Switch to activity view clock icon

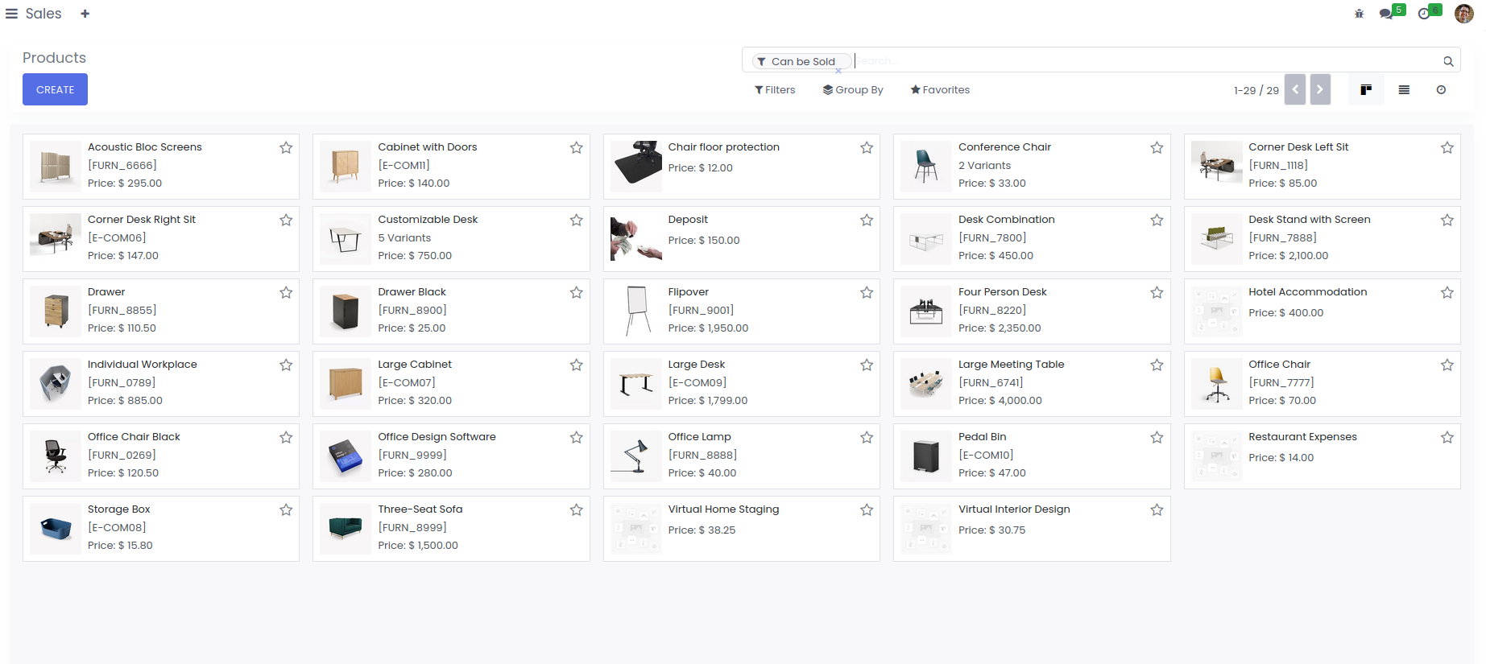click(x=1441, y=90)
